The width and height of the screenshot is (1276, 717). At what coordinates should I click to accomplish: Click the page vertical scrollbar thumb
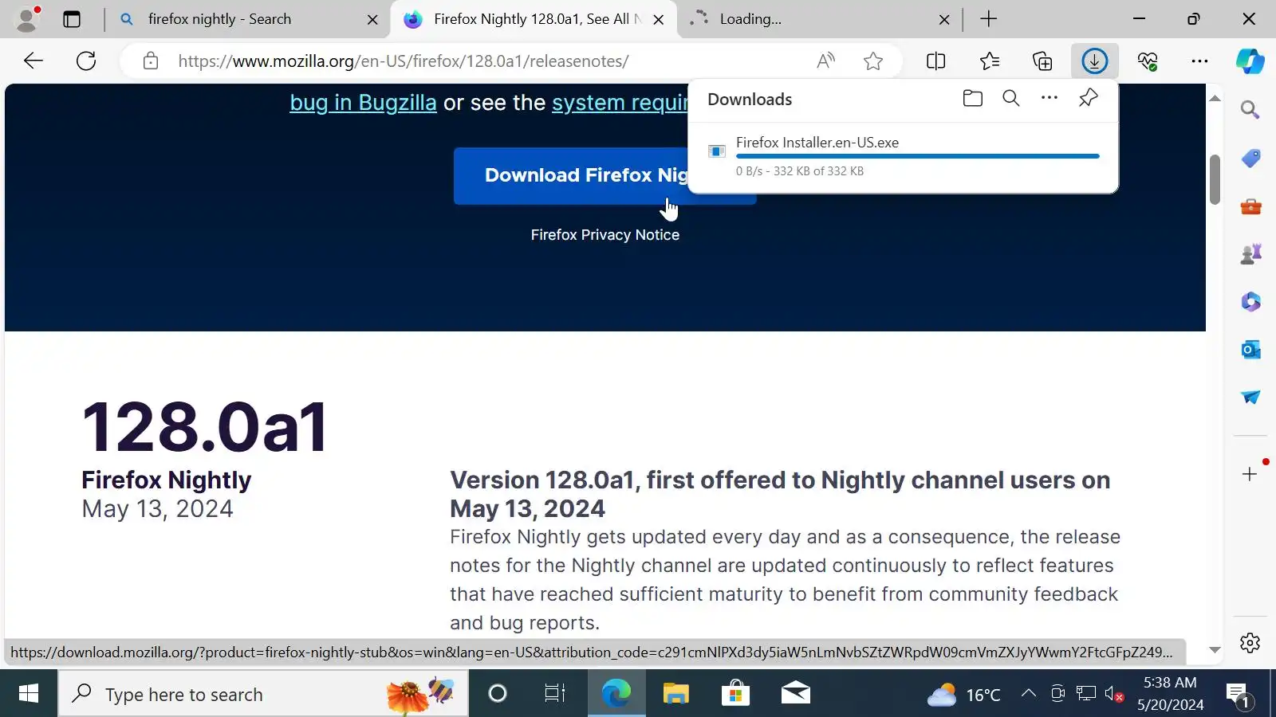(1215, 179)
